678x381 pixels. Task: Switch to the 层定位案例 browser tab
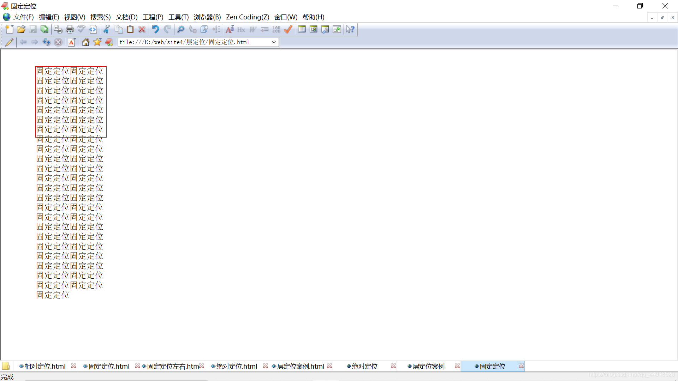428,367
